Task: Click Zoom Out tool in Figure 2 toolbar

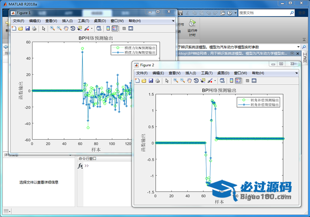Action: 183,81
